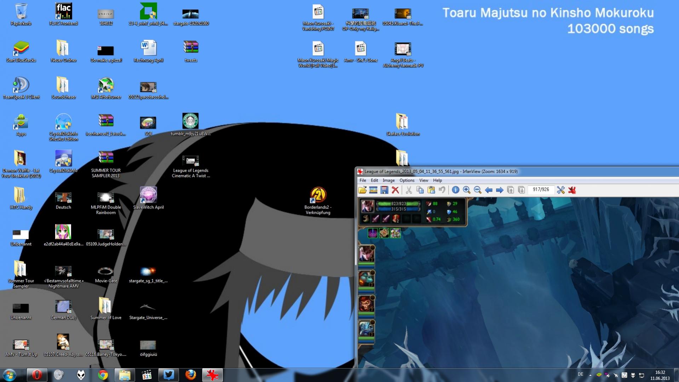Show image information via the blue info icon
Viewport: 679px width, 382px height.
(x=455, y=190)
